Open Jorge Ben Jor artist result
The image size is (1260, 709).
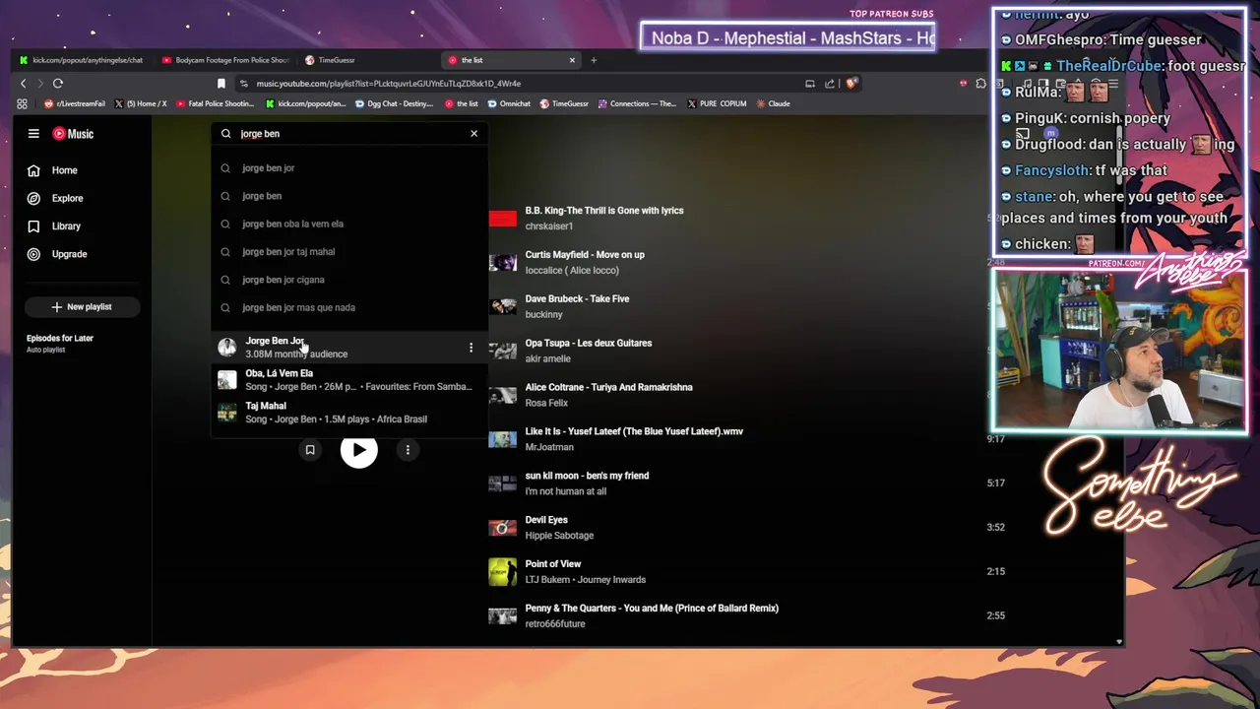point(349,347)
